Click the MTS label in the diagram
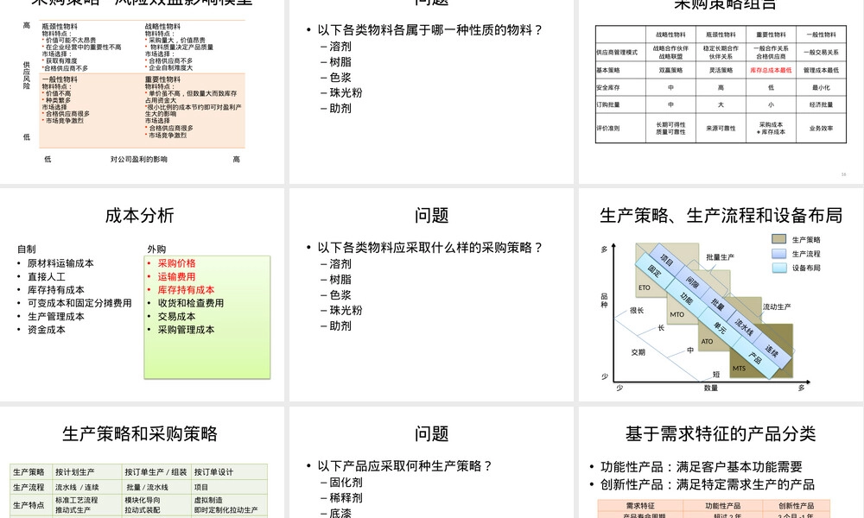 click(x=739, y=369)
